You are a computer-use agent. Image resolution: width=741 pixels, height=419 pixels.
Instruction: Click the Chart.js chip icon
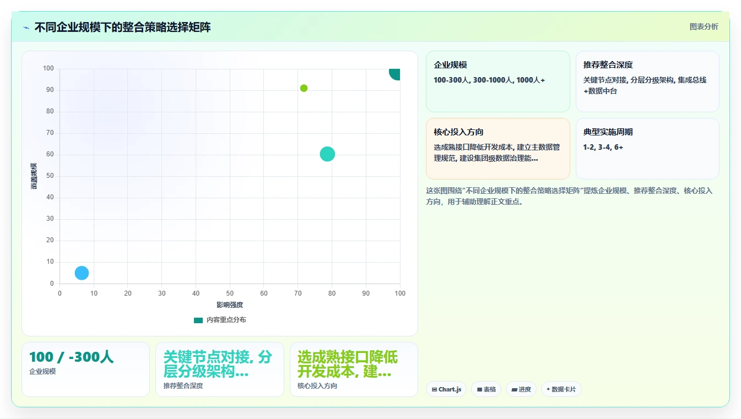(434, 389)
